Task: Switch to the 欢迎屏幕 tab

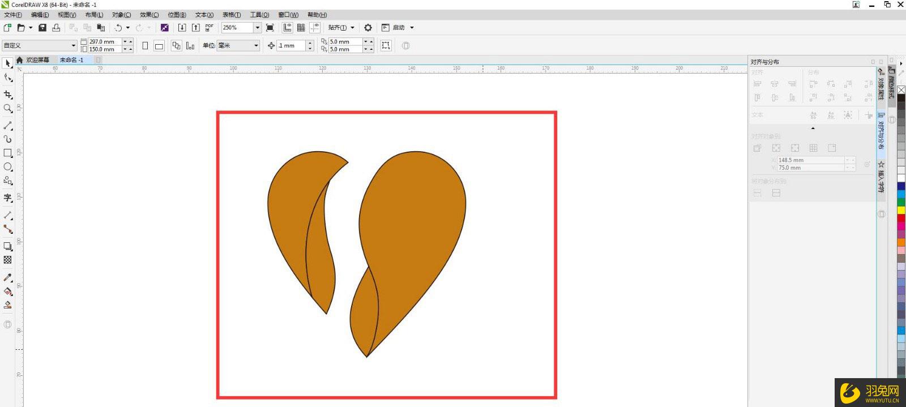Action: pos(37,60)
